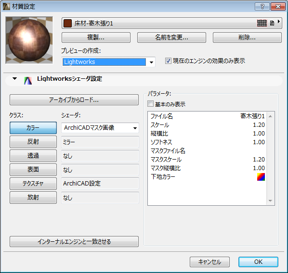Click the 複製... duplicate button
The image size is (288, 273).
click(x=96, y=37)
